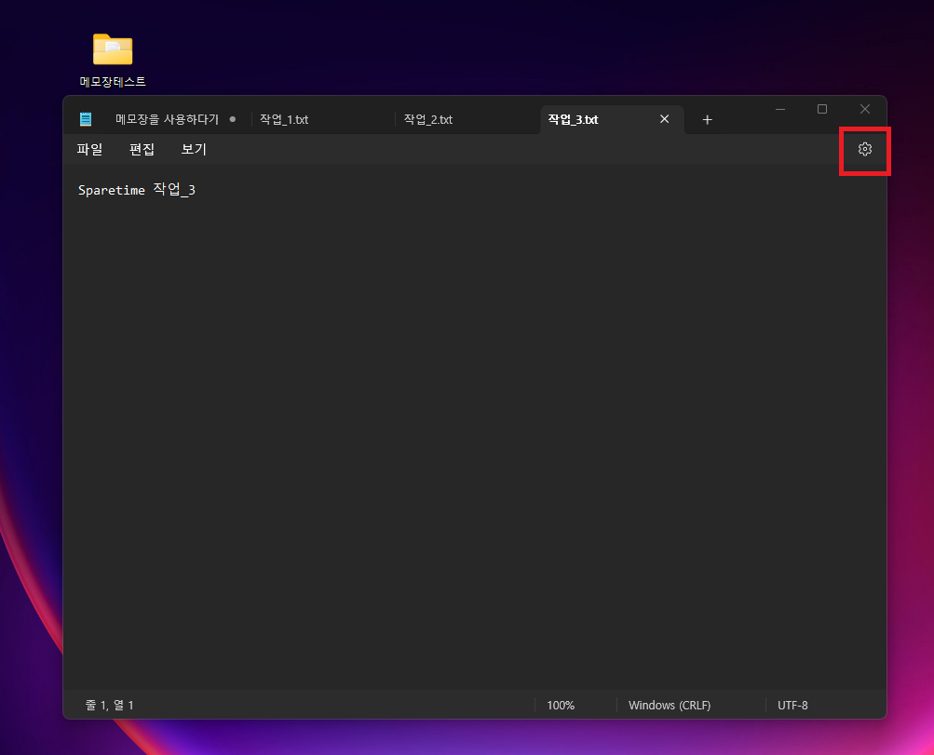Click the unsaved changes dot on 메모장을 사용하다기 tab
This screenshot has width=934, height=755.
(x=233, y=118)
